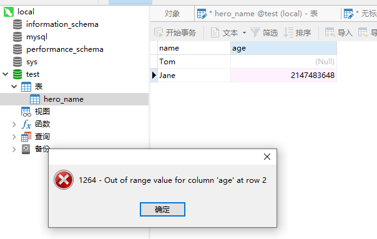This screenshot has width=377, height=239.
Task: Collapse the 表 tables node
Action: click(x=14, y=87)
